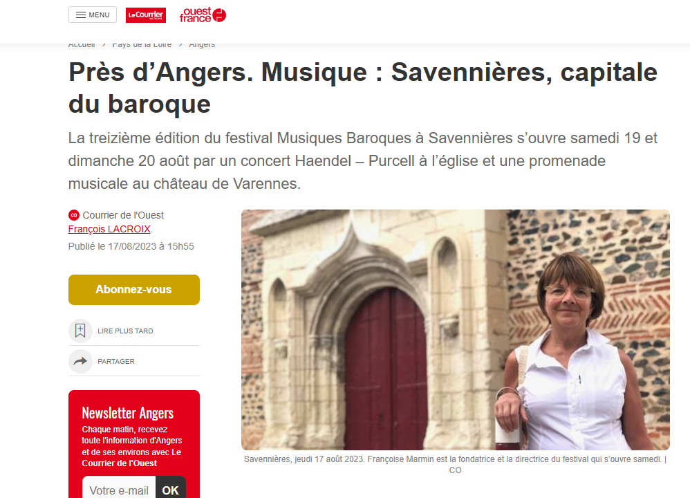
Task: Click the Abonnez-vous subscribe button
Action: (133, 290)
